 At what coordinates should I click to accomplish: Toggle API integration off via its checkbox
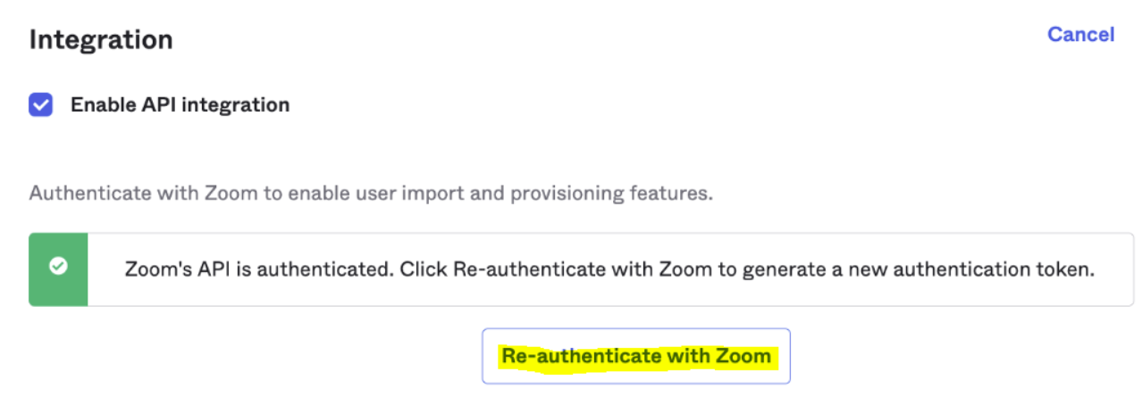[x=41, y=105]
